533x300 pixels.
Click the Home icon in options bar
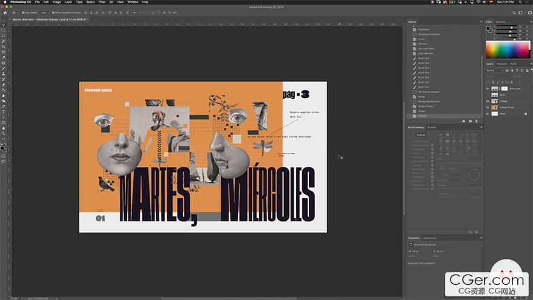5,13
